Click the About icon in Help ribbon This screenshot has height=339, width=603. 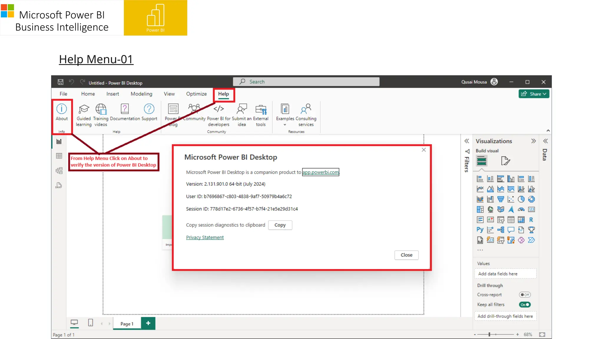(x=62, y=109)
